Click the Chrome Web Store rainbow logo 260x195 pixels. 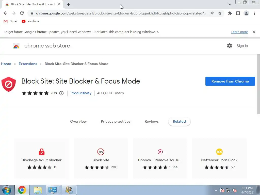(16, 46)
